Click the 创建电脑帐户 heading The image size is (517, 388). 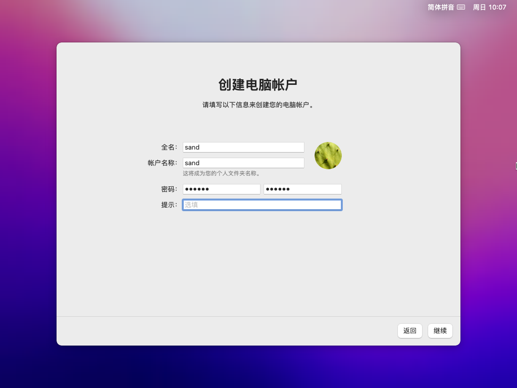coord(258,85)
